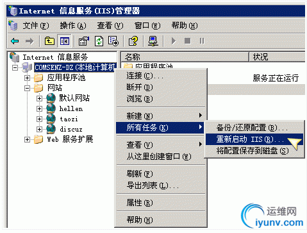
Task: Click the connect to computer toolbar icon
Action: pyautogui.click(x=153, y=40)
